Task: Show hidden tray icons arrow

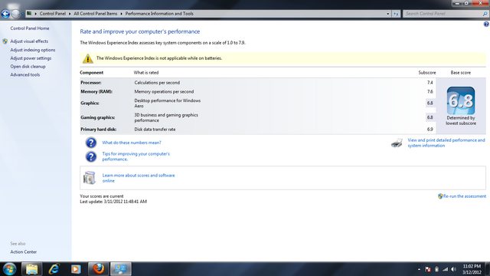Action: tap(419, 269)
